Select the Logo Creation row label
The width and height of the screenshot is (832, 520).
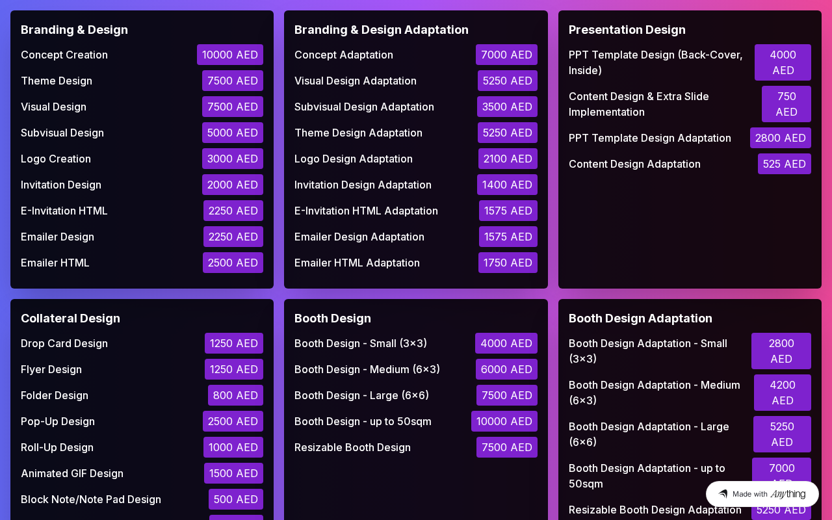[x=56, y=159]
